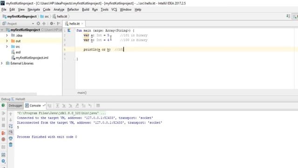The image size is (298, 168).
Task: Open the Project view dropdown
Action: tap(33, 24)
